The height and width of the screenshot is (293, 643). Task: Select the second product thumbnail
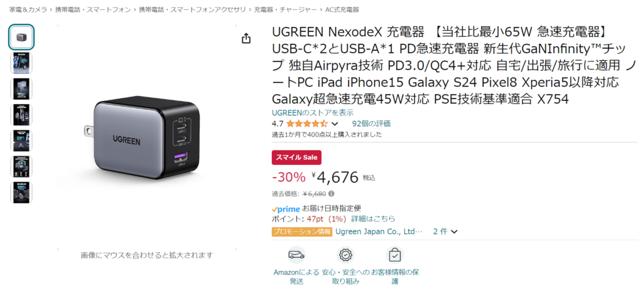pos(21,63)
